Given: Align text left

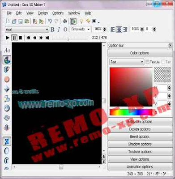Looking at the screenshot, I should click(112, 30).
